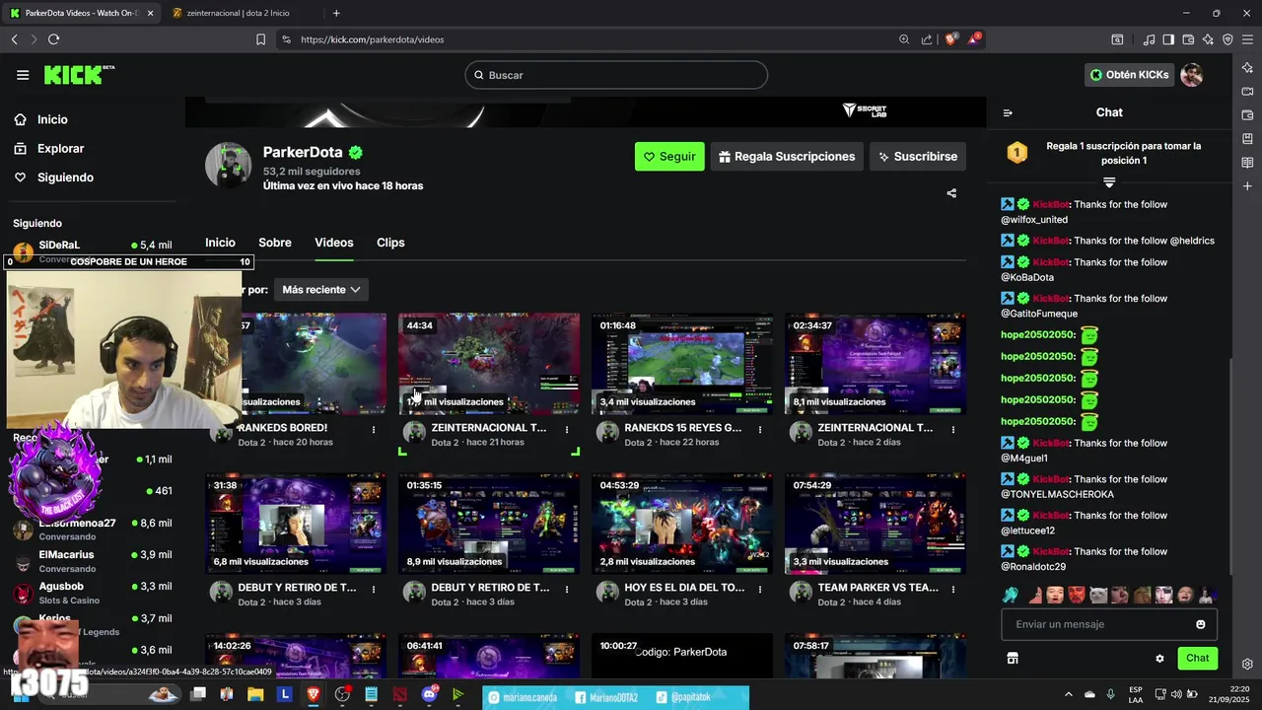Open the Kick hamburger menu
The height and width of the screenshot is (710, 1262).
point(23,75)
